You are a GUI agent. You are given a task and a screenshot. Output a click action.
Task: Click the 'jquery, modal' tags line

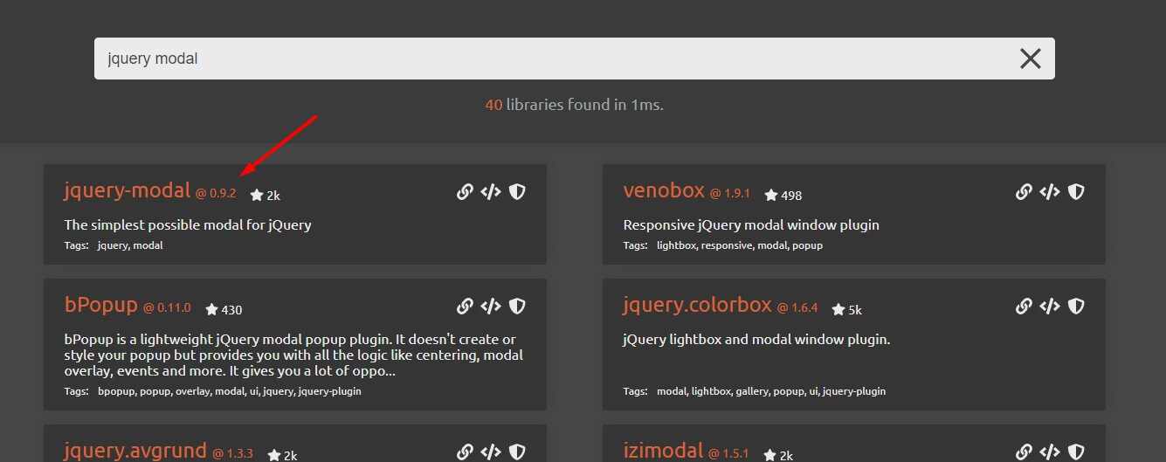(130, 245)
